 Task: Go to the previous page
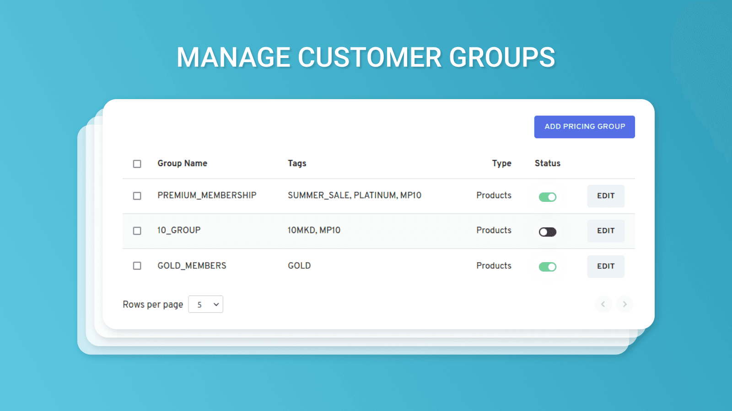(x=603, y=304)
